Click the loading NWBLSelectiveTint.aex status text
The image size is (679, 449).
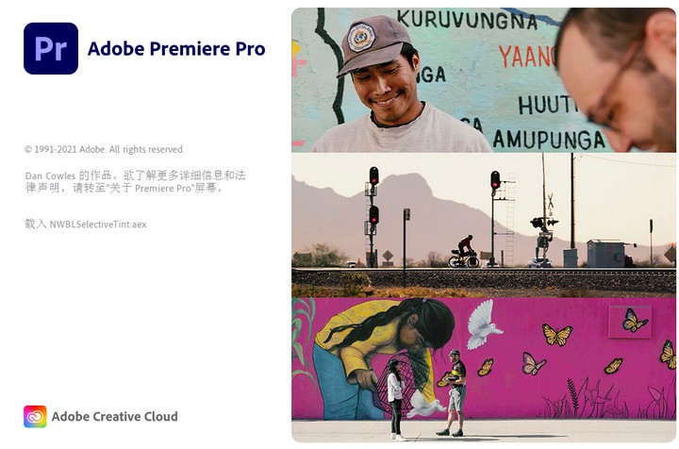[x=86, y=224]
